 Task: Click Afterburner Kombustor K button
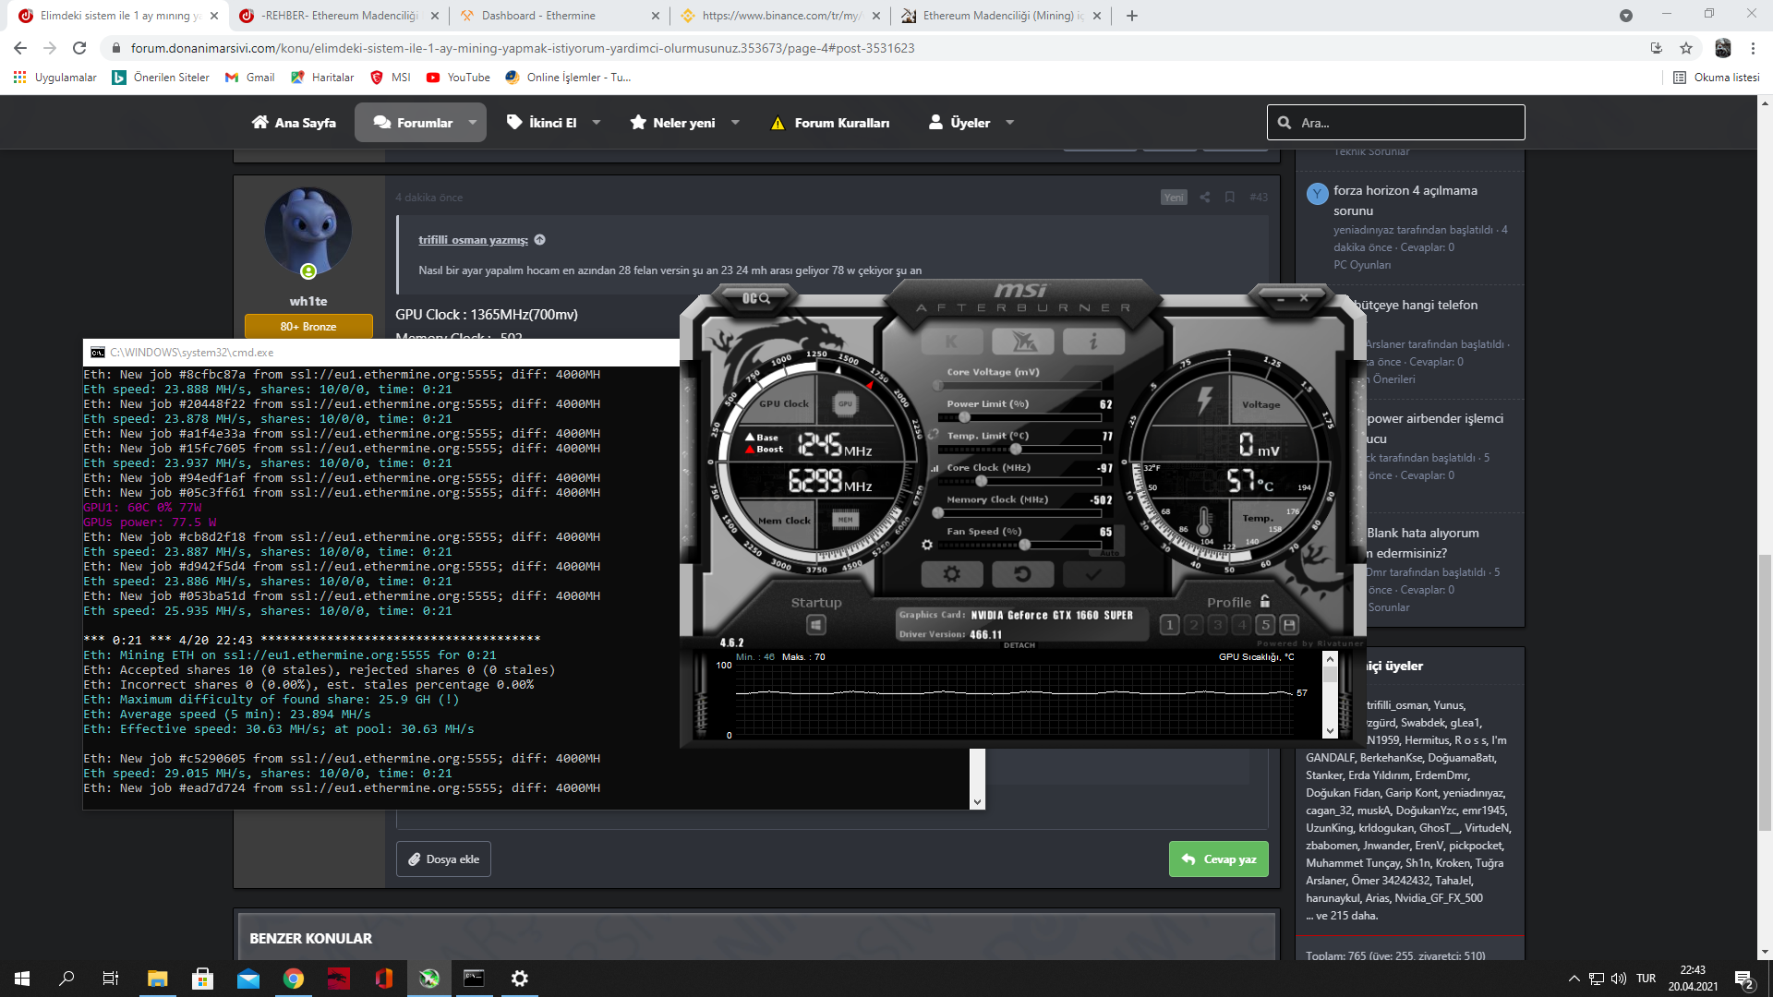coord(951,342)
